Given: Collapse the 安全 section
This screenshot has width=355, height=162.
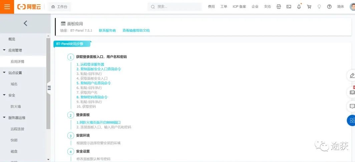Looking at the screenshot, I should click(x=4, y=95).
